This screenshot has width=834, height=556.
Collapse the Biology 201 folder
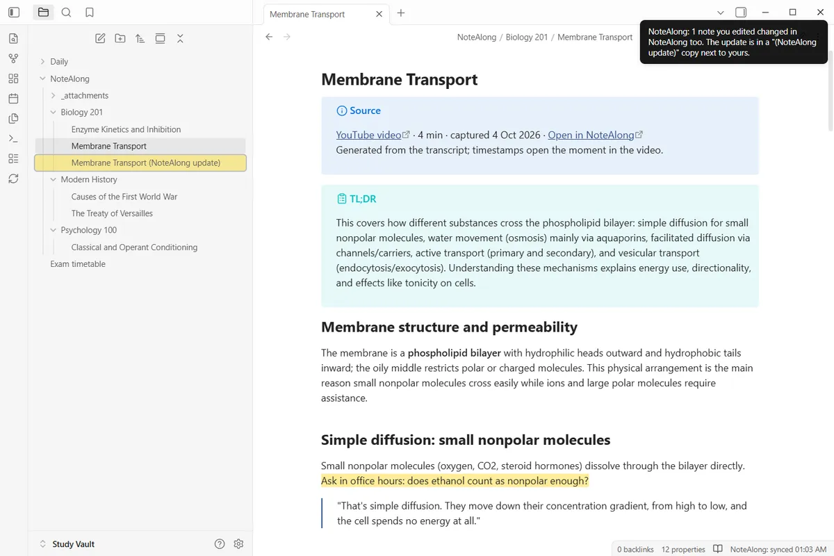[x=54, y=112]
